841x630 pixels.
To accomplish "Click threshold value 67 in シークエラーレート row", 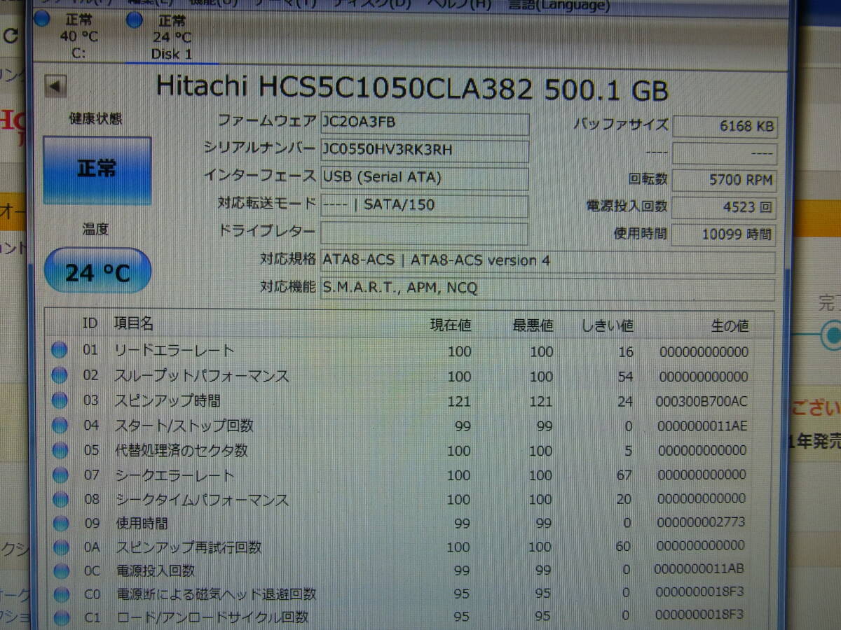I will coord(624,475).
